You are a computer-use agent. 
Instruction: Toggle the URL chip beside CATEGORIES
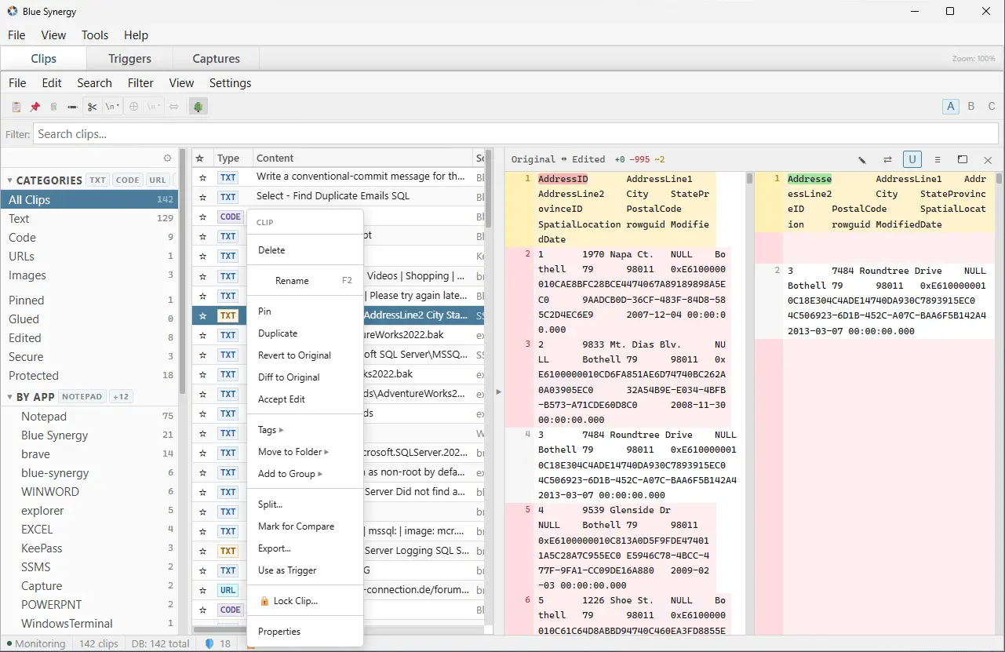[x=158, y=180]
